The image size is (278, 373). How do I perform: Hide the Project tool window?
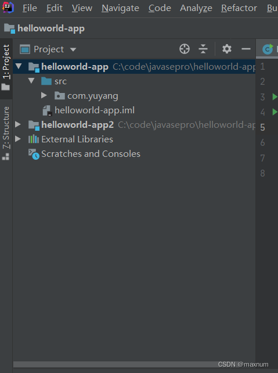tap(246, 49)
